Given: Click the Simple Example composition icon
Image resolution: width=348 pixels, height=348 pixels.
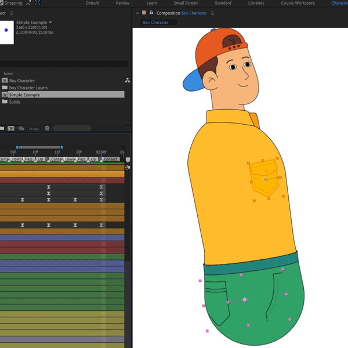Looking at the screenshot, I should 5,95.
